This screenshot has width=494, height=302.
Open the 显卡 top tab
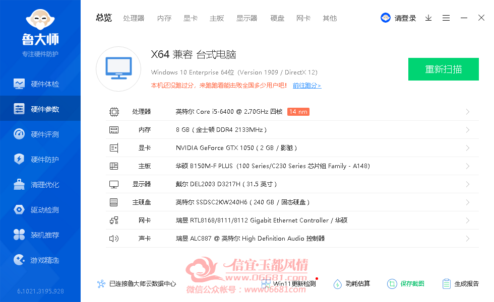[x=191, y=18]
